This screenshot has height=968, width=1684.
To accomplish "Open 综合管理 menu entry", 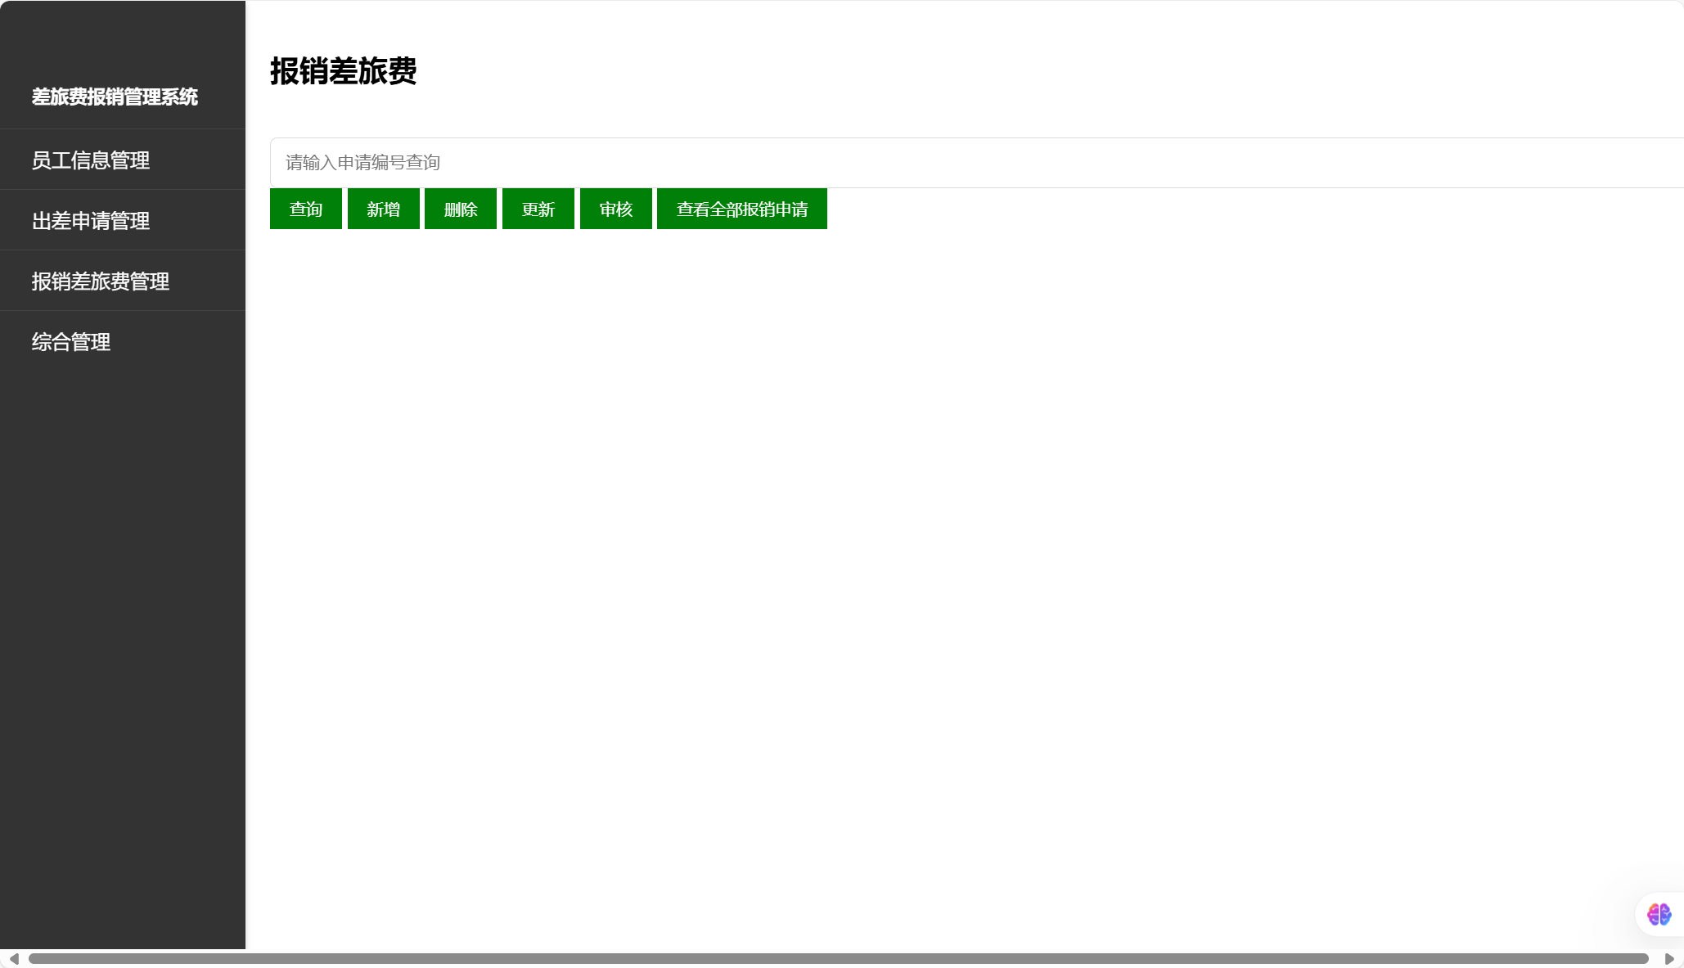I will [x=71, y=342].
